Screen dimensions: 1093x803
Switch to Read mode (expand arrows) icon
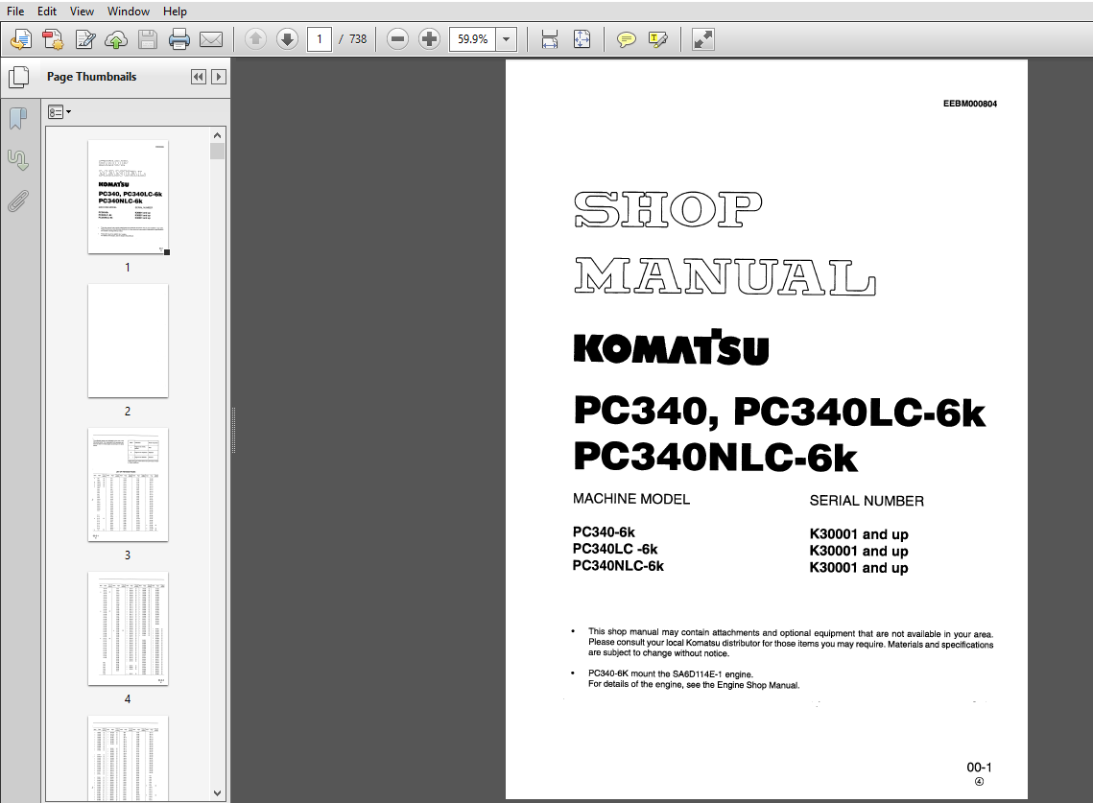tap(702, 39)
